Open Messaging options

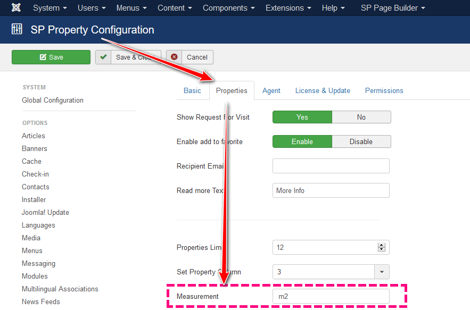(x=39, y=263)
